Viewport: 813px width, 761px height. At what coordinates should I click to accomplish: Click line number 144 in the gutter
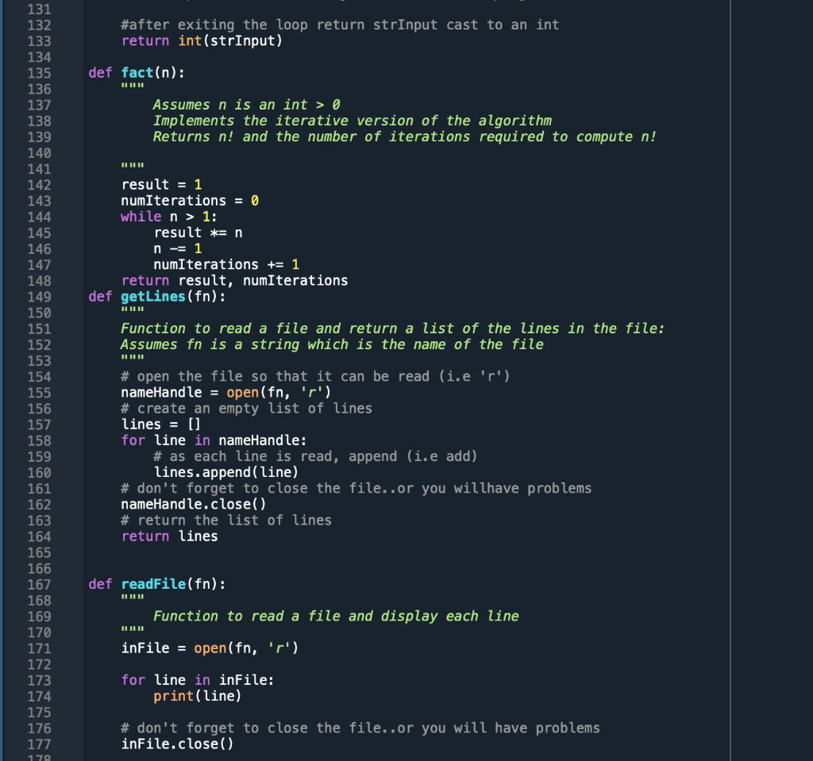(39, 217)
